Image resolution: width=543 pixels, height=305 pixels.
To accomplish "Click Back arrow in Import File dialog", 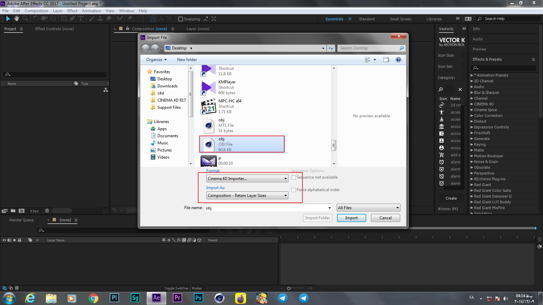I will (145, 48).
